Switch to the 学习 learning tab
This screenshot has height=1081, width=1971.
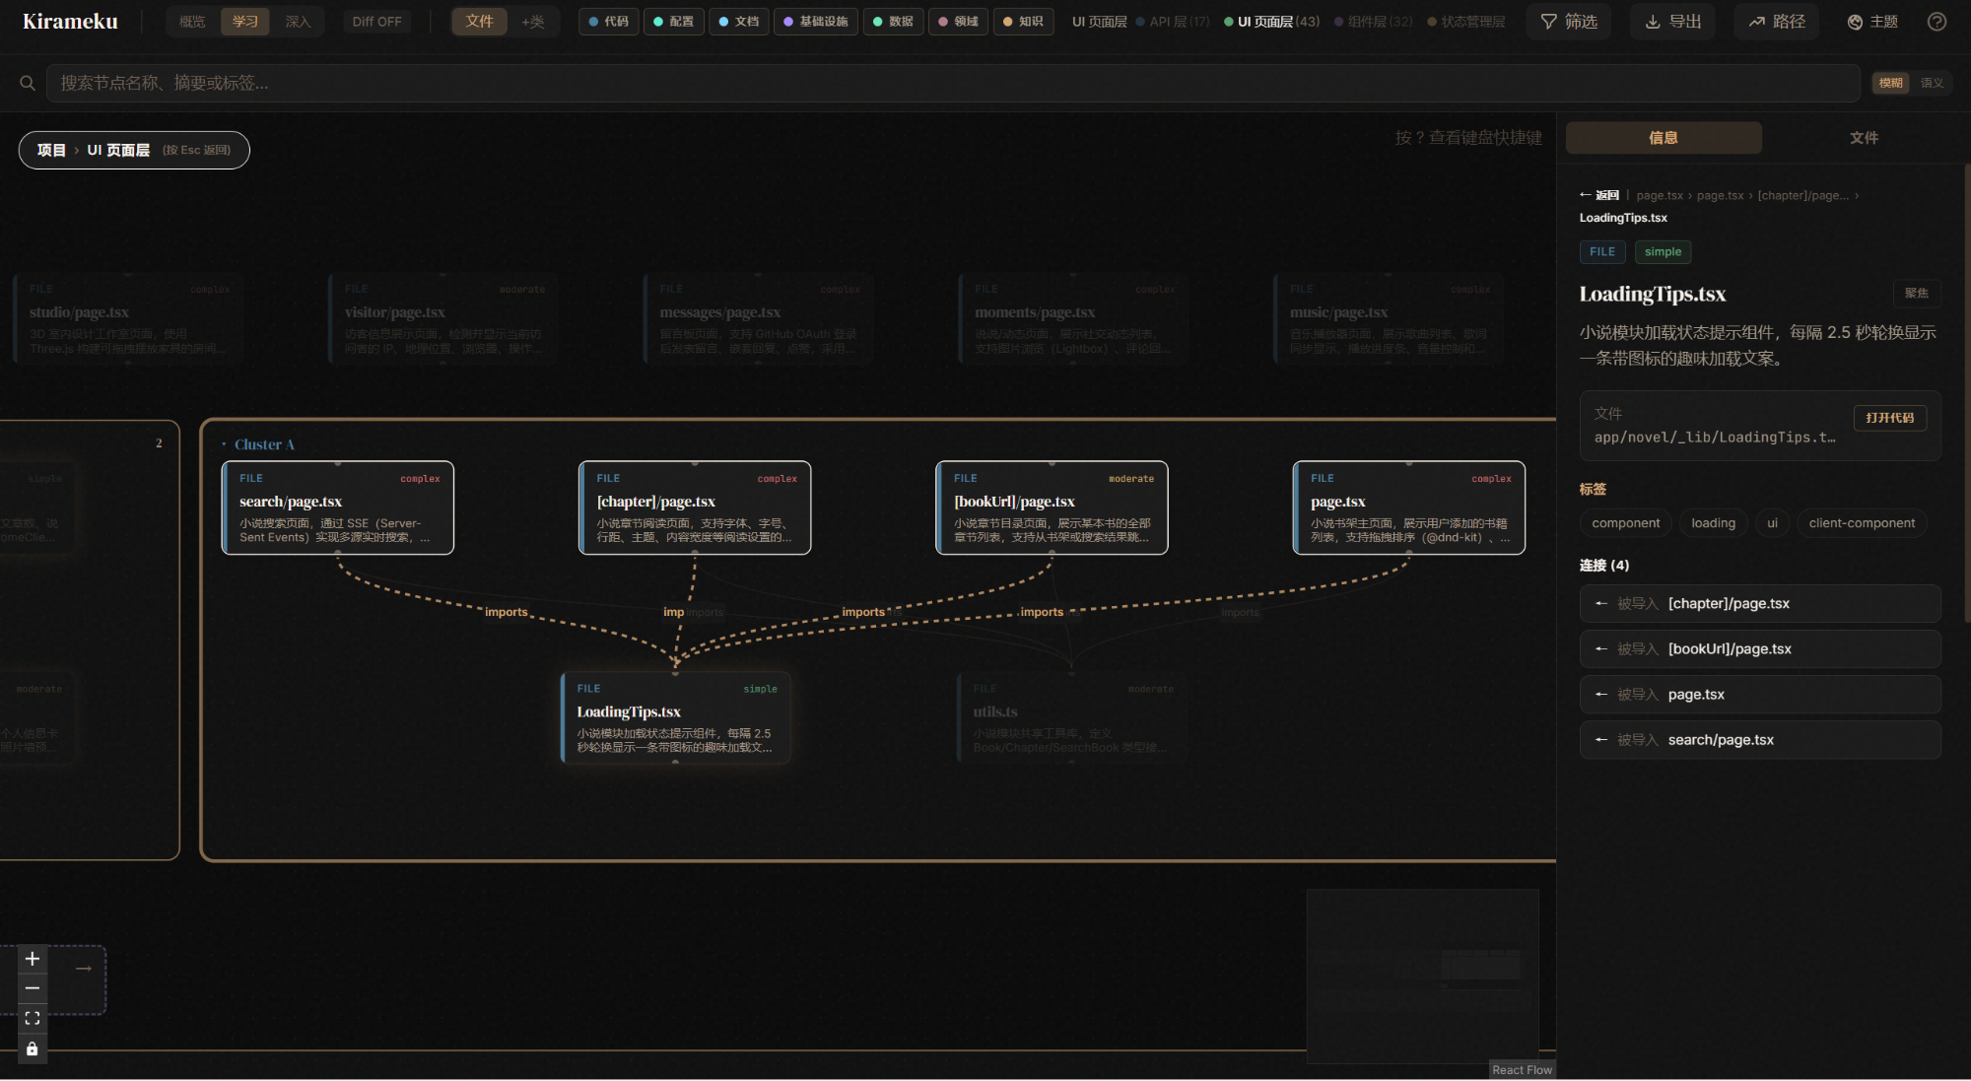click(245, 22)
